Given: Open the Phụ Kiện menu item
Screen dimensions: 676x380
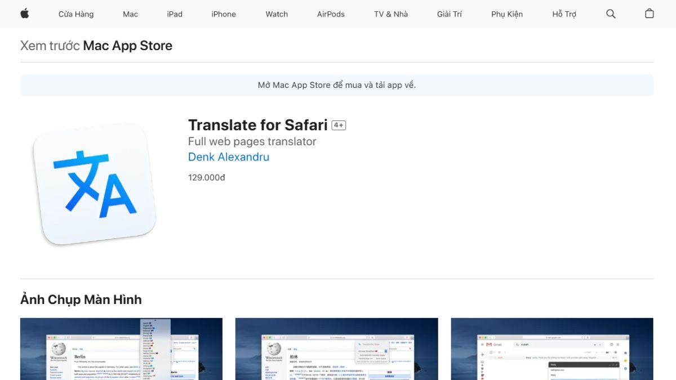Looking at the screenshot, I should [x=507, y=14].
